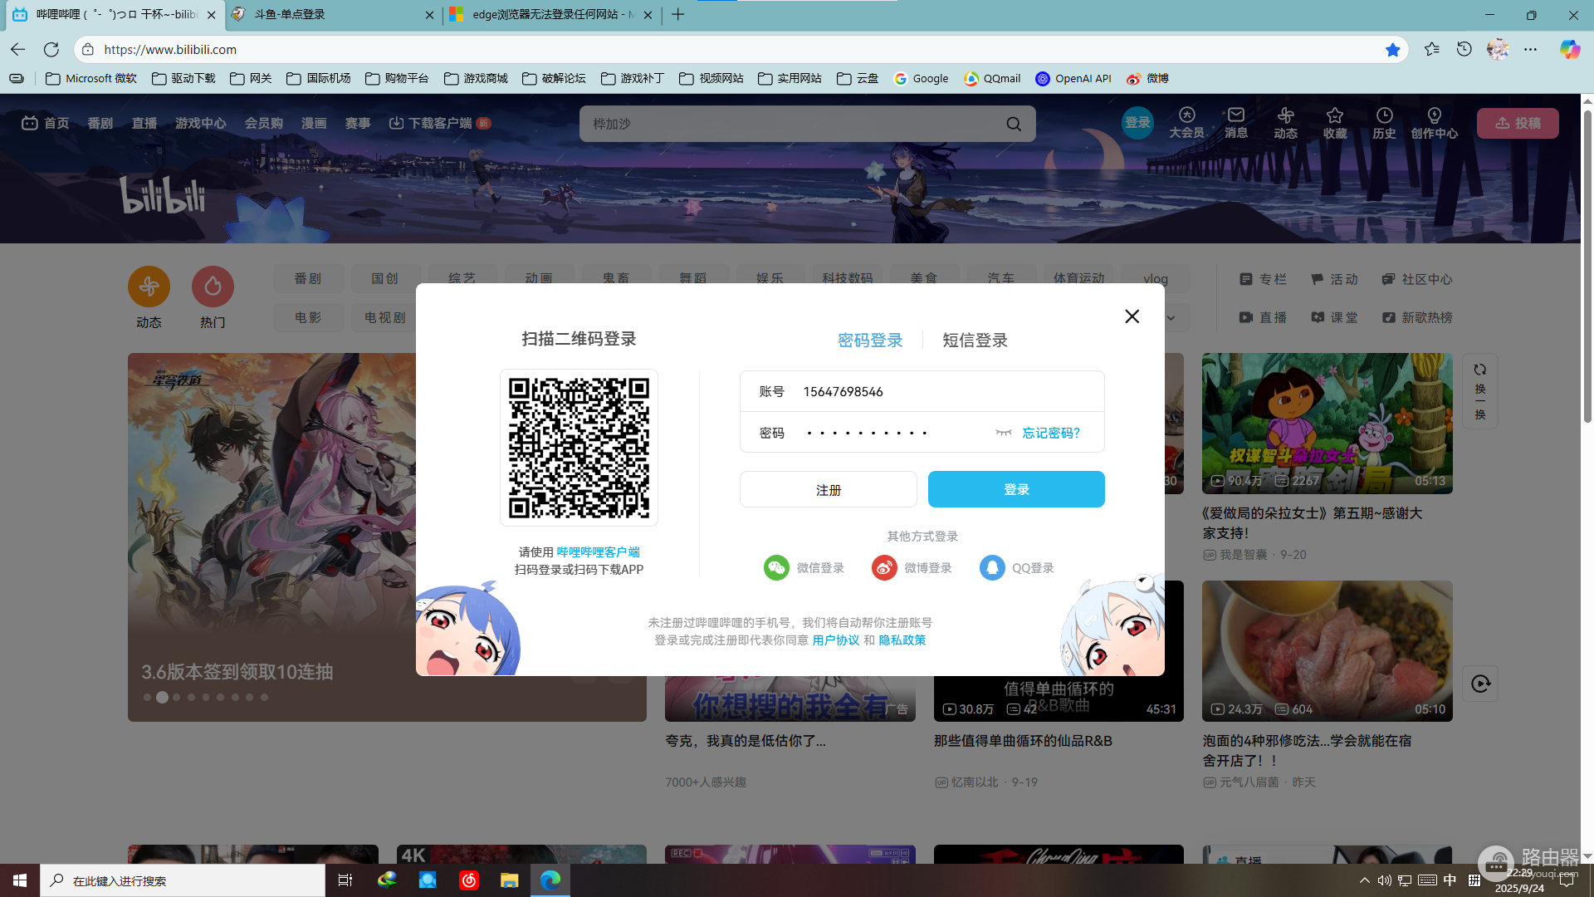Open the 专栏 sidebar link
Image resolution: width=1594 pixels, height=897 pixels.
tap(1263, 279)
